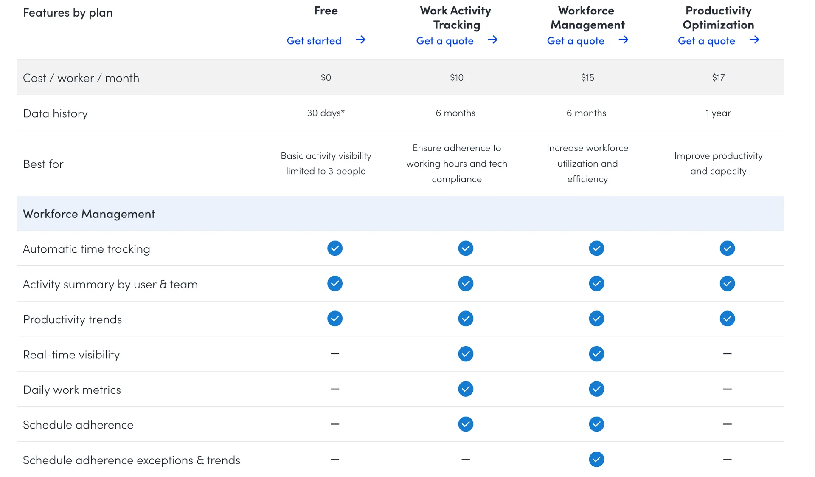Click Free plan checkmark for Productivity trends
The image size is (815, 477).
click(335, 319)
